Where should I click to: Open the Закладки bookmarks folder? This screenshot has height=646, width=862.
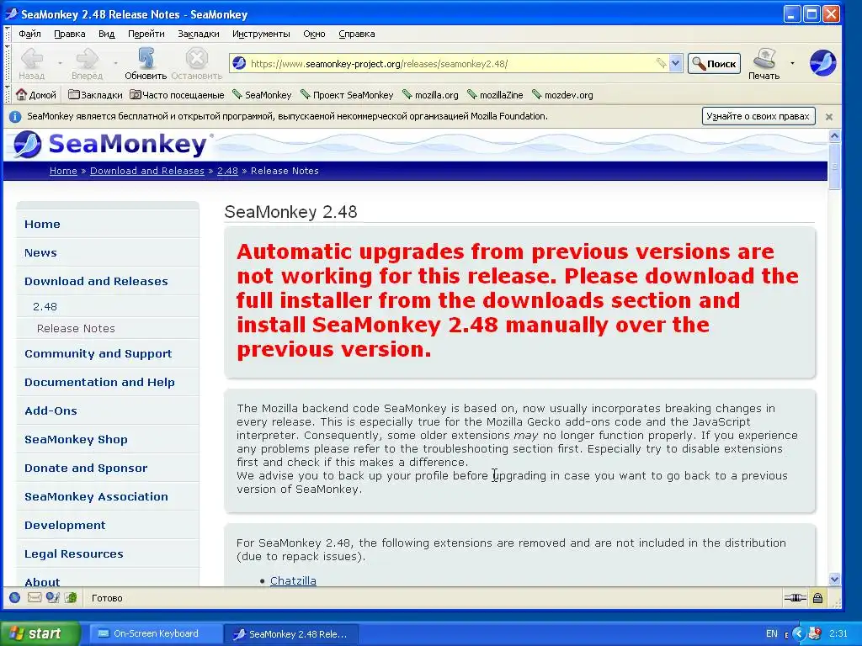coord(95,95)
